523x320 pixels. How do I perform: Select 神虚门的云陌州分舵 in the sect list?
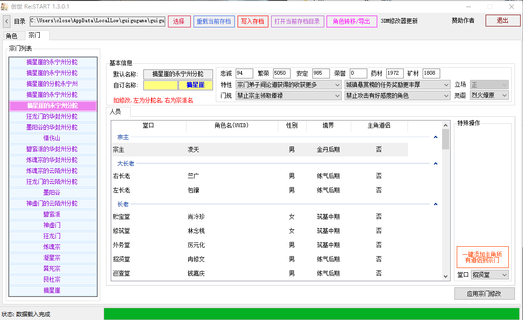coord(53,203)
